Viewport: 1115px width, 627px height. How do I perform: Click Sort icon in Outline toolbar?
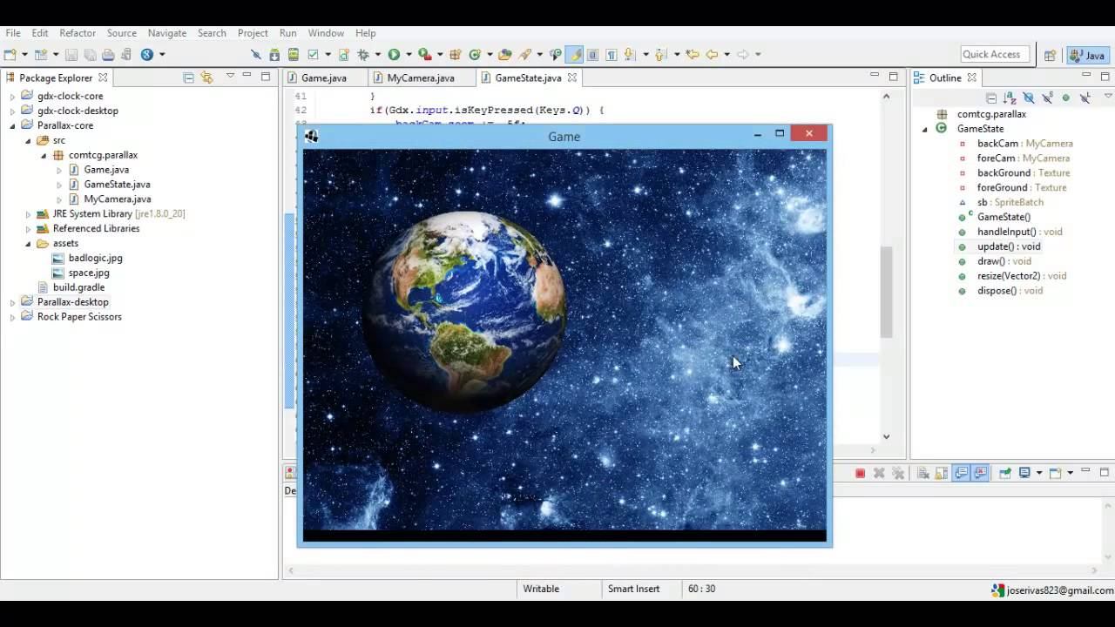(x=1010, y=98)
